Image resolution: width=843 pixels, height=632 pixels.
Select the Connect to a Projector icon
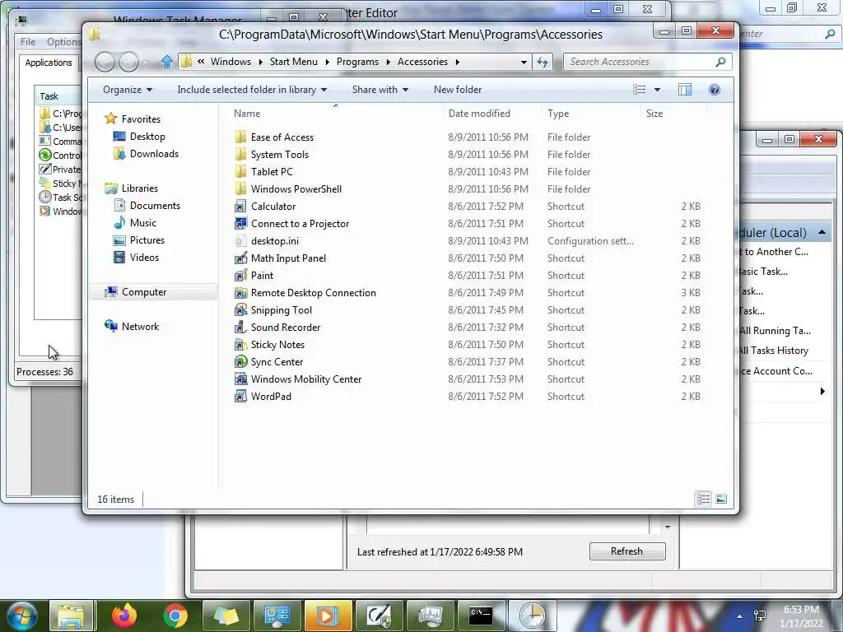pyautogui.click(x=241, y=224)
